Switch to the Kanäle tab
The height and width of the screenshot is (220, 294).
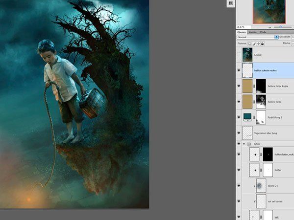pyautogui.click(x=252, y=32)
